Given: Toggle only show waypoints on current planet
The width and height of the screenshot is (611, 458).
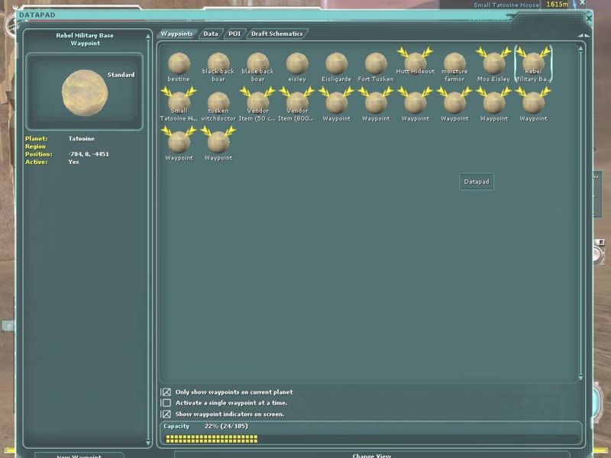Looking at the screenshot, I should pos(166,392).
